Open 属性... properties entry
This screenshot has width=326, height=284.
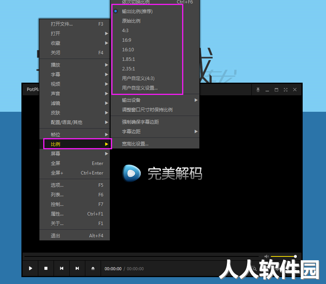tap(75, 214)
